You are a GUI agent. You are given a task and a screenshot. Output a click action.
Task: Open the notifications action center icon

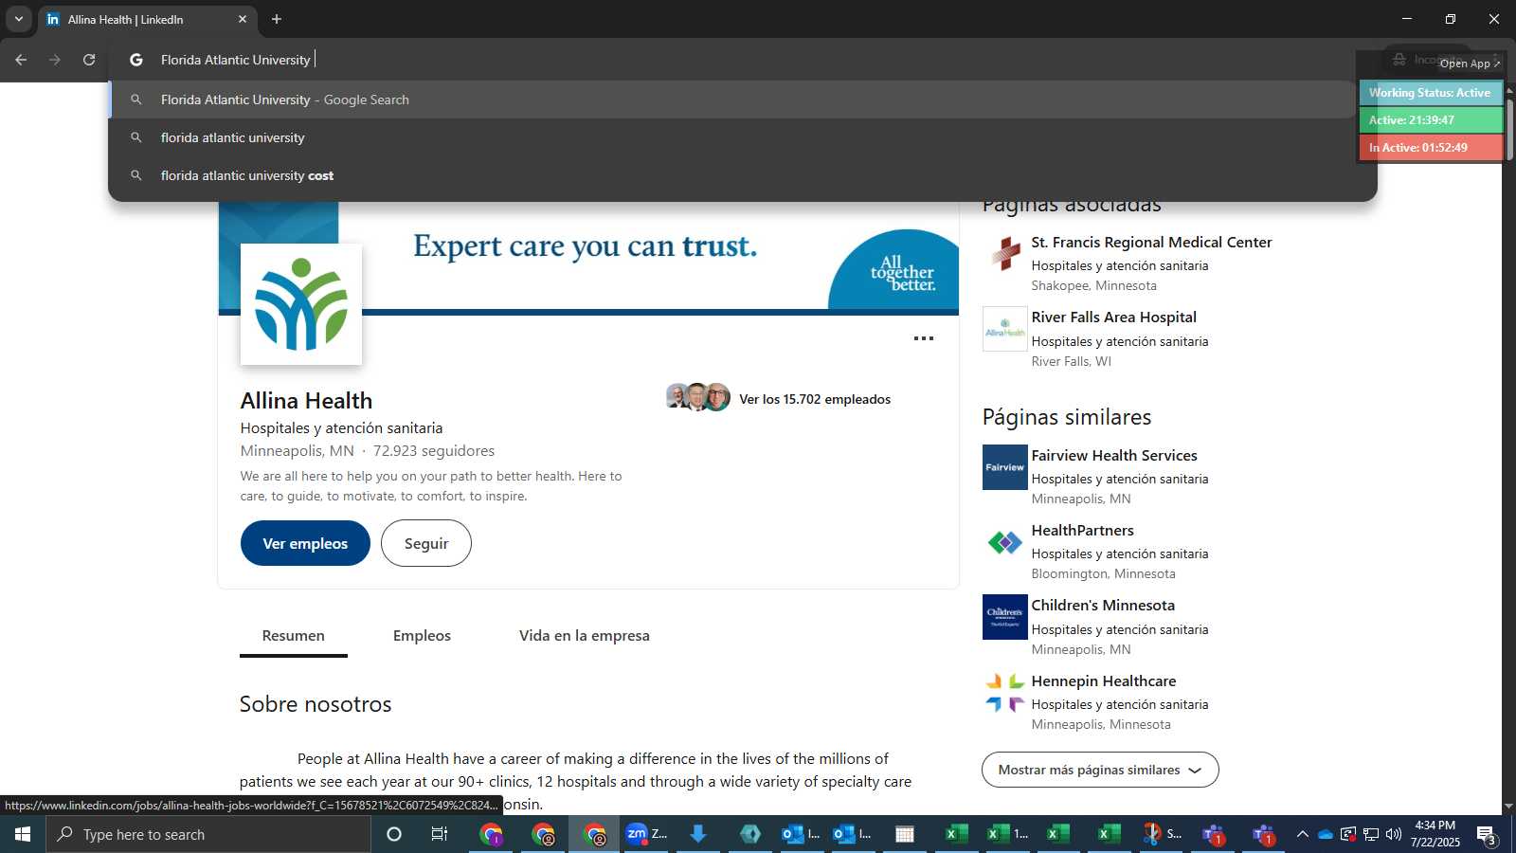click(x=1487, y=834)
